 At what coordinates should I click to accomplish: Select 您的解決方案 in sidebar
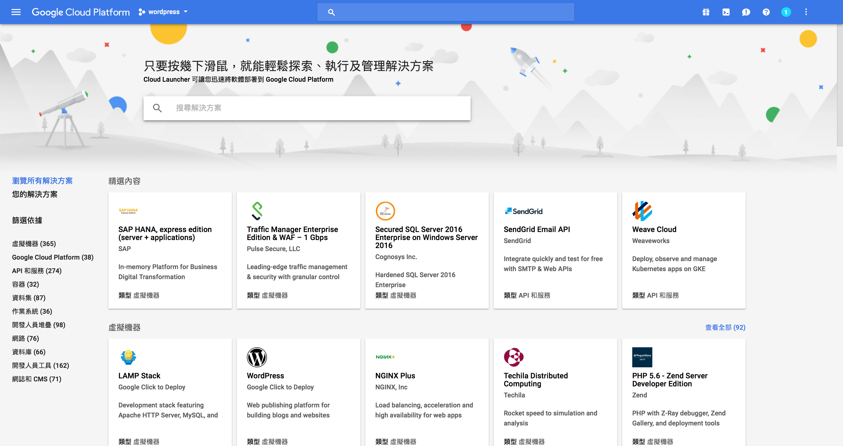(35, 194)
